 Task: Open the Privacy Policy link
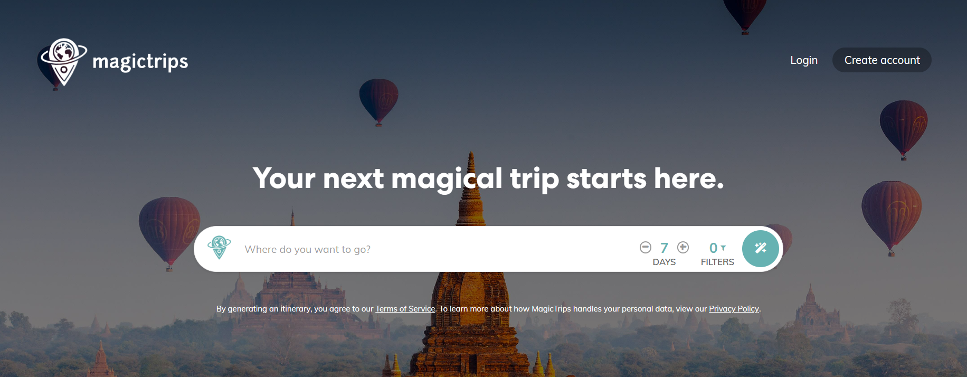734,309
